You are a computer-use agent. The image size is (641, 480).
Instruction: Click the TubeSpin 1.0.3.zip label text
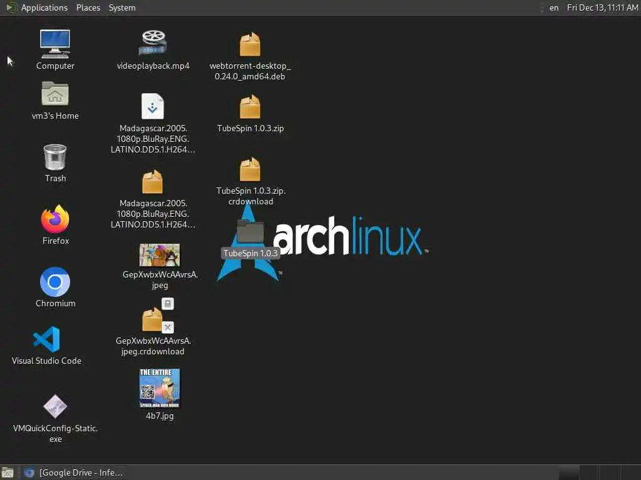(x=250, y=128)
